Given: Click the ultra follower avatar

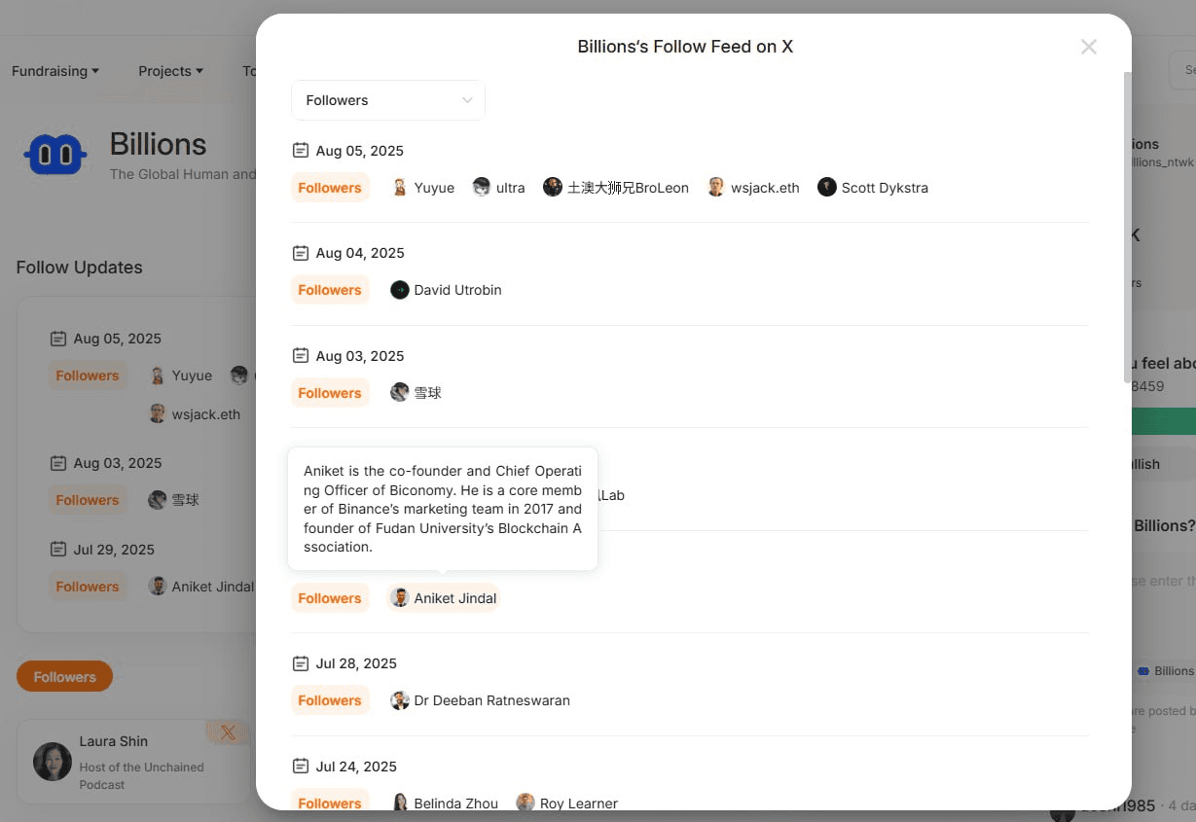Looking at the screenshot, I should [482, 188].
